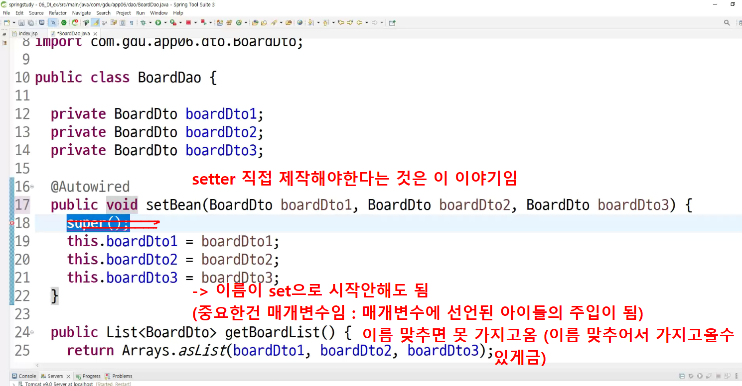
Task: Click line number 19 in the gutter
Action: coord(22,241)
